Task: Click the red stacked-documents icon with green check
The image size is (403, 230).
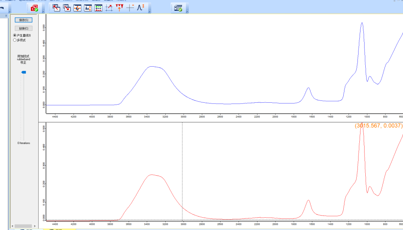Action: tap(34, 8)
